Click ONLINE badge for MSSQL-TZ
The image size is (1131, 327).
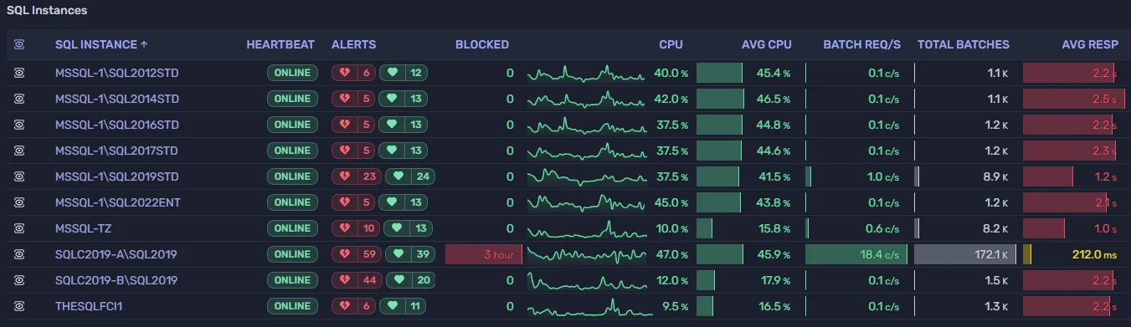point(292,228)
